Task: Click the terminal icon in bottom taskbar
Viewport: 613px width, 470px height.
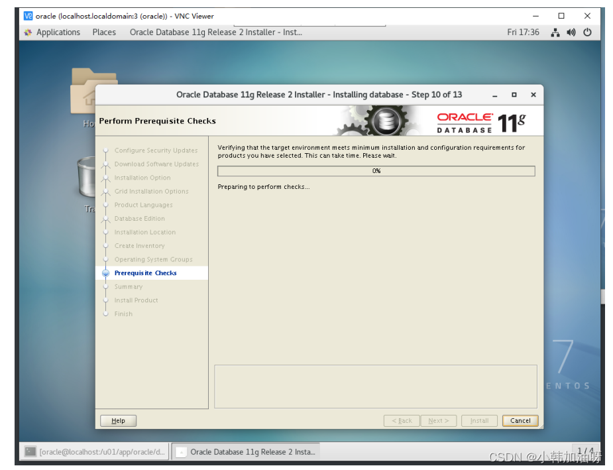Action: click(x=30, y=452)
